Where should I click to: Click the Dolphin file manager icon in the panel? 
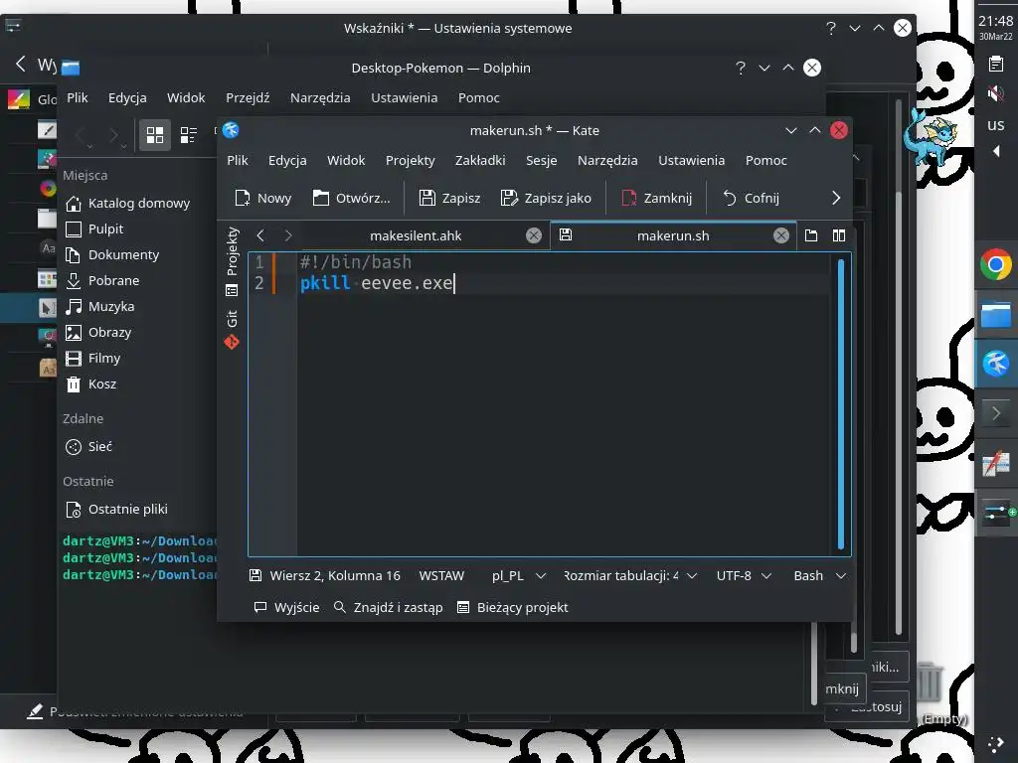[996, 315]
